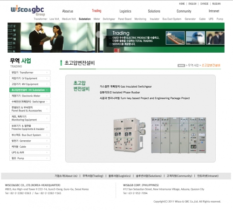Open the Logistics top menu

coord(125,11)
